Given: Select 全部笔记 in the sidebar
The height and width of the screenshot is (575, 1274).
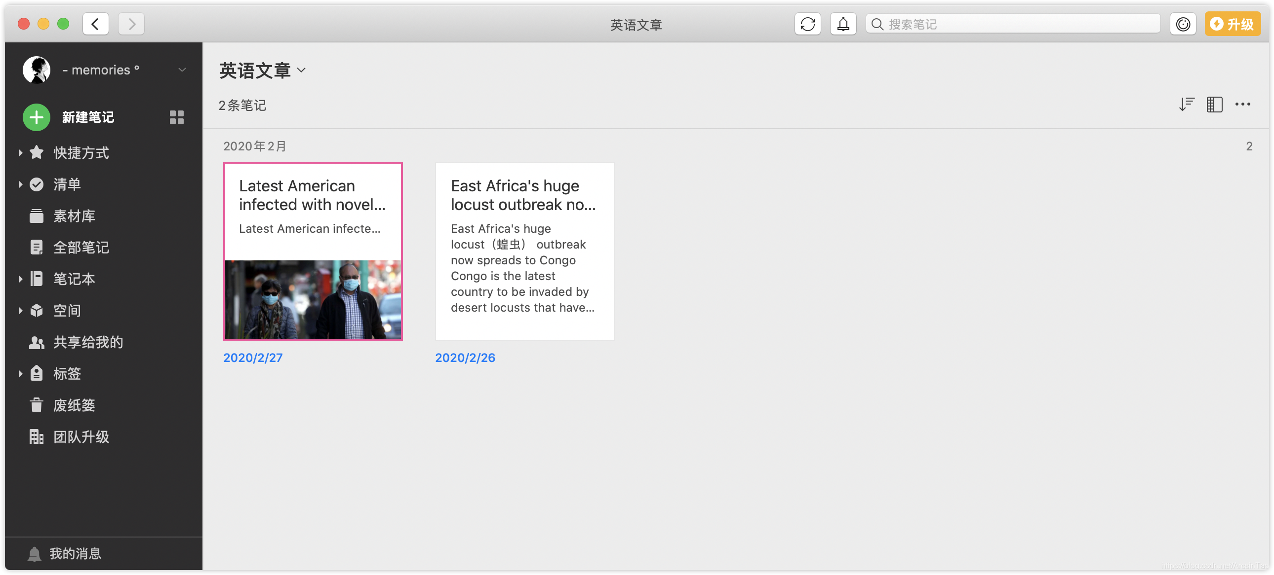Looking at the screenshot, I should click(x=81, y=247).
